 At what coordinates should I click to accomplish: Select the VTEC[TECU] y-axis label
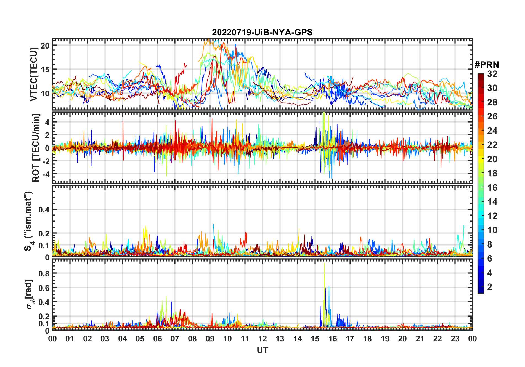(x=34, y=75)
